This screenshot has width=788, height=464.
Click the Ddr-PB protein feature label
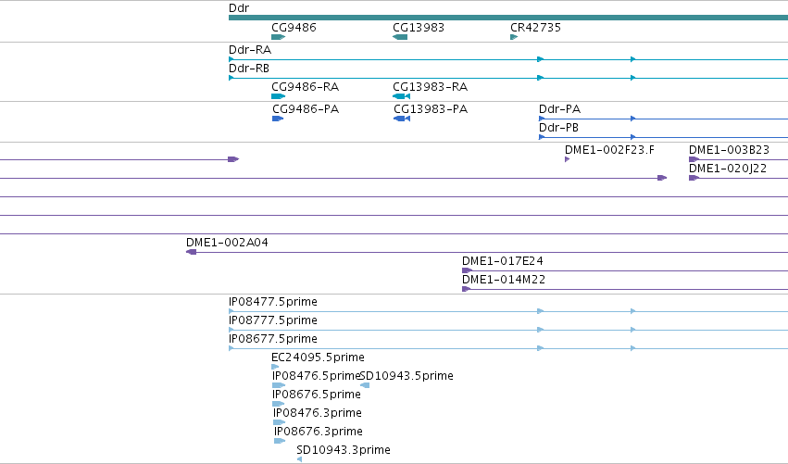(558, 128)
